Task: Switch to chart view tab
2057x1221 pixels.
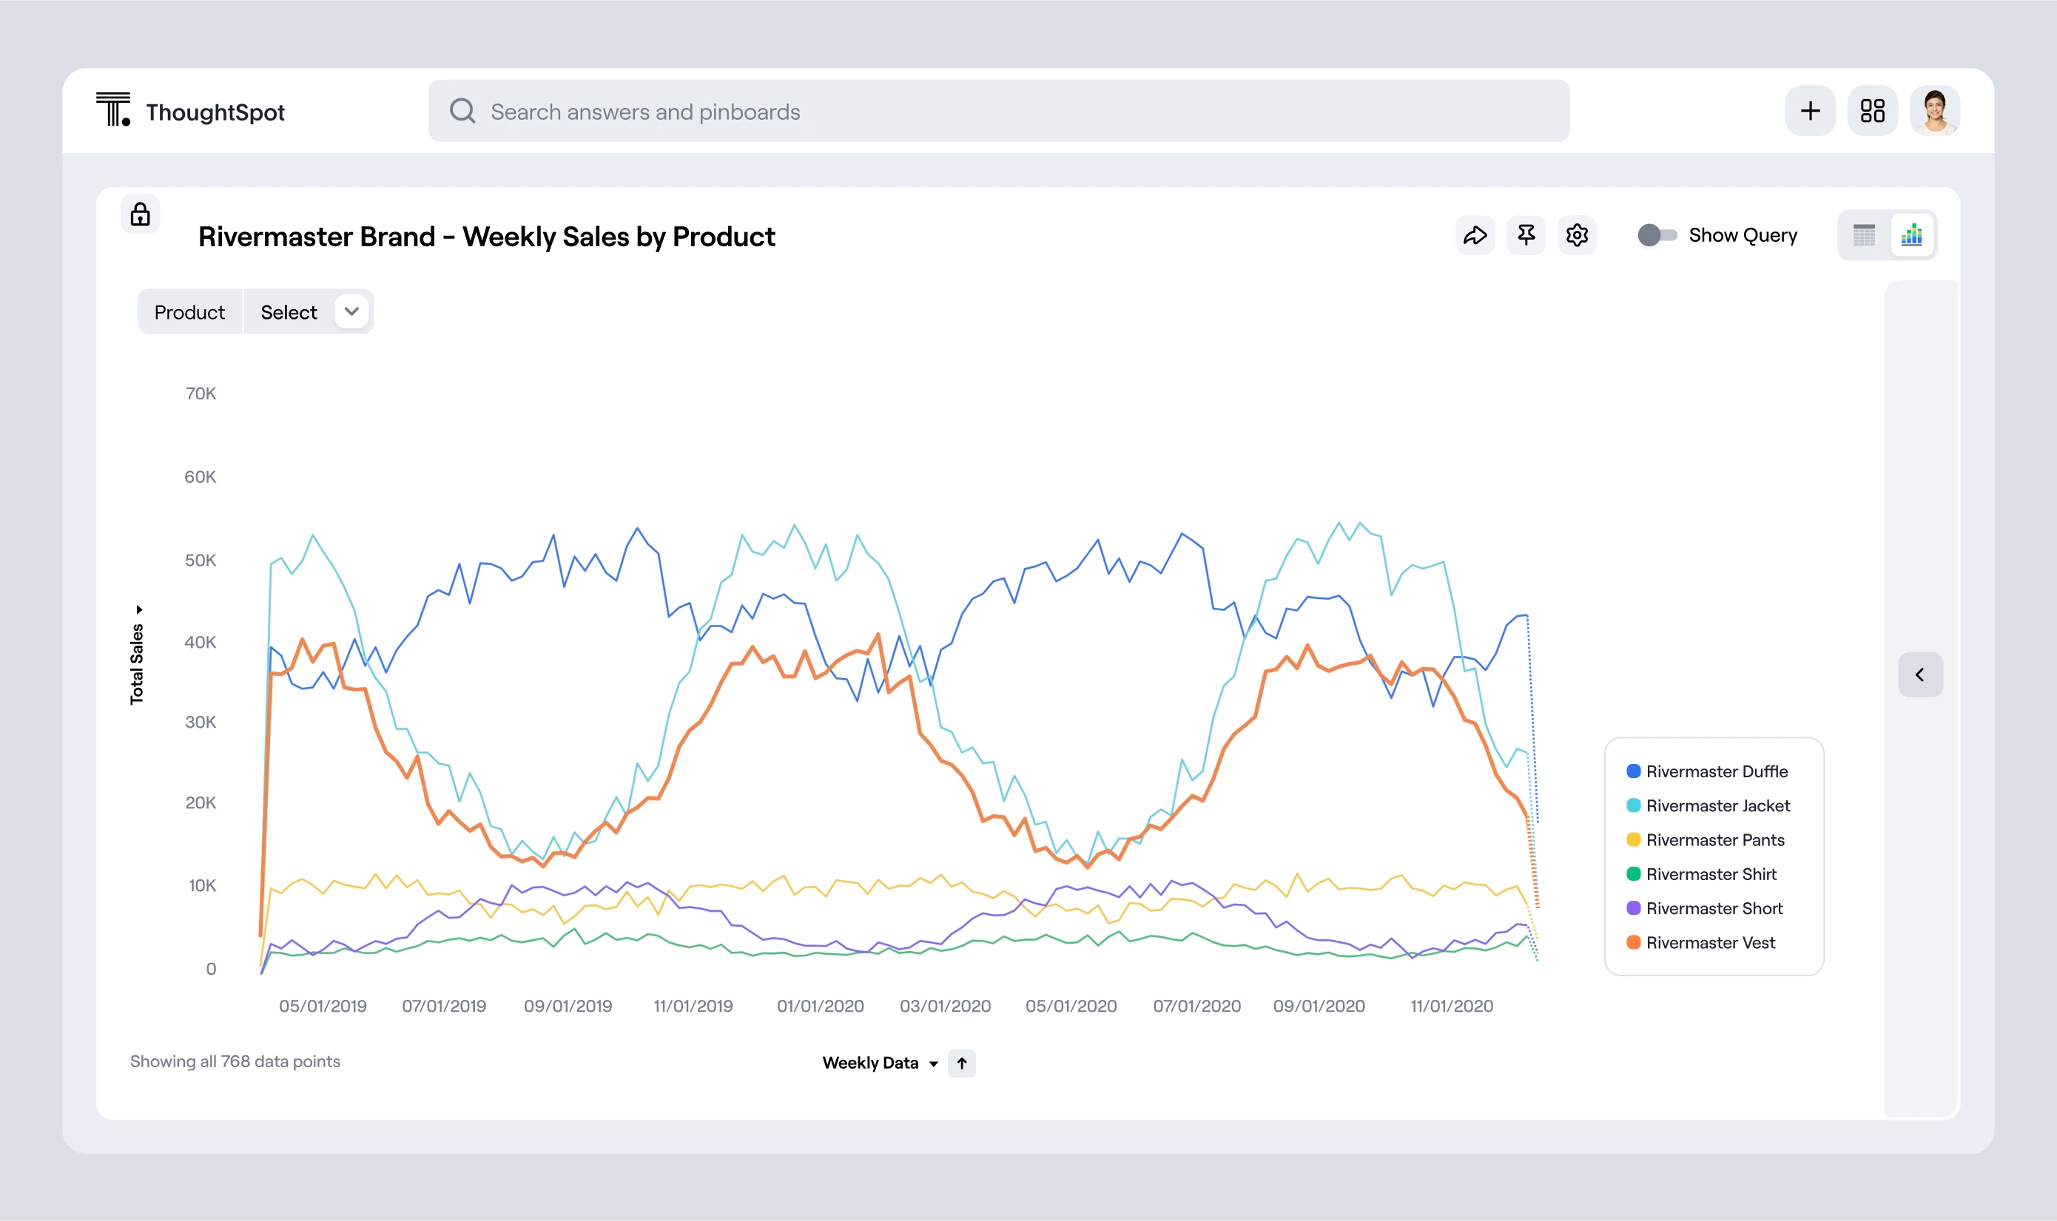Action: (x=1911, y=235)
